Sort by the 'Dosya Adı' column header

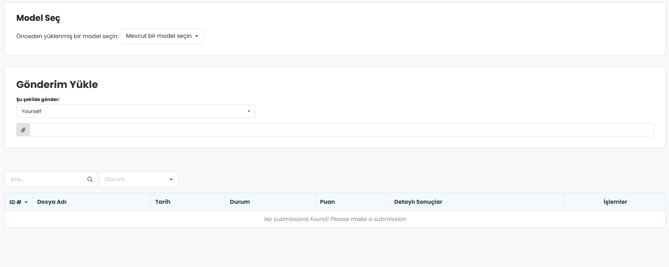click(x=52, y=202)
